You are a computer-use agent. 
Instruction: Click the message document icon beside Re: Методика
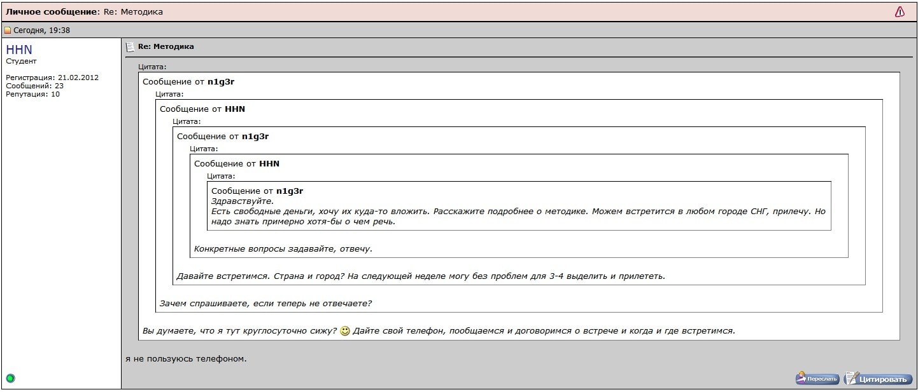click(x=131, y=47)
